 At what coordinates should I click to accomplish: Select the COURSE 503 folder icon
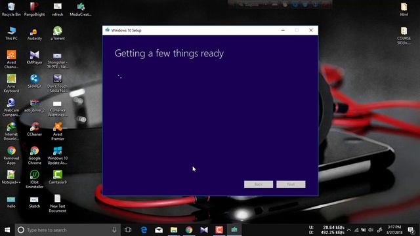(404, 35)
